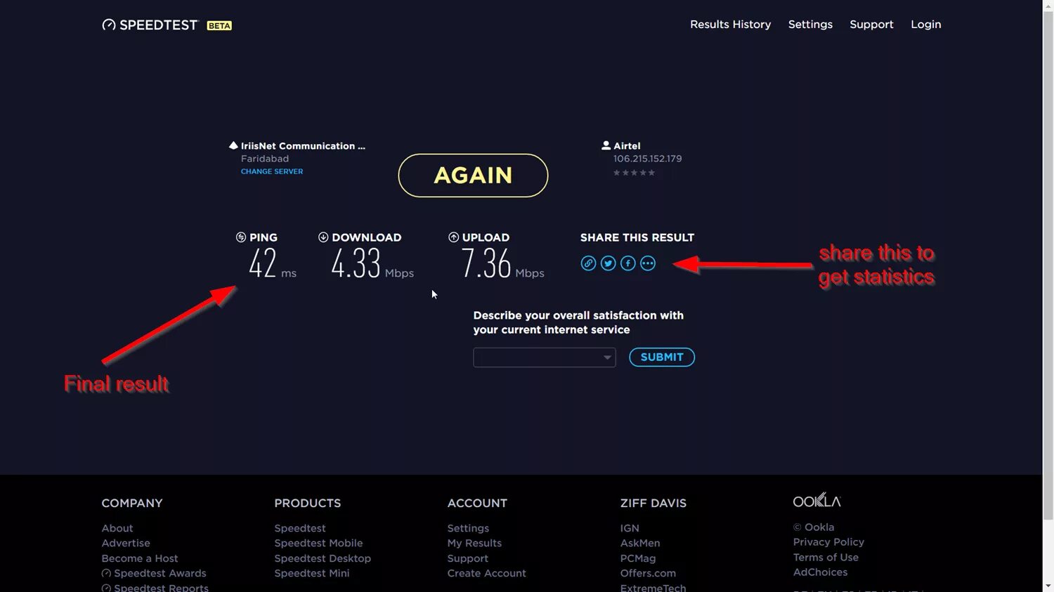1054x592 pixels.
Task: Click the Airtel provider name
Action: point(627,146)
